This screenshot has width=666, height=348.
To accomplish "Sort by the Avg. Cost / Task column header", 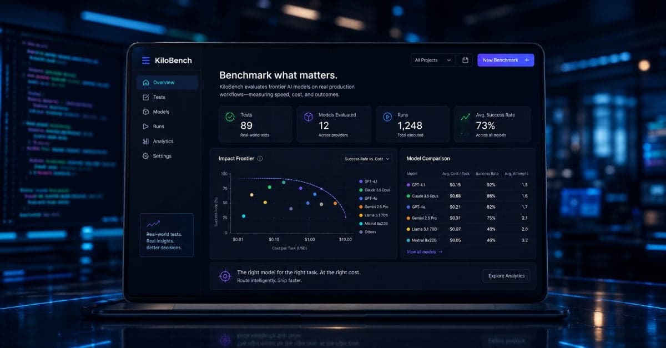I will pos(456,174).
